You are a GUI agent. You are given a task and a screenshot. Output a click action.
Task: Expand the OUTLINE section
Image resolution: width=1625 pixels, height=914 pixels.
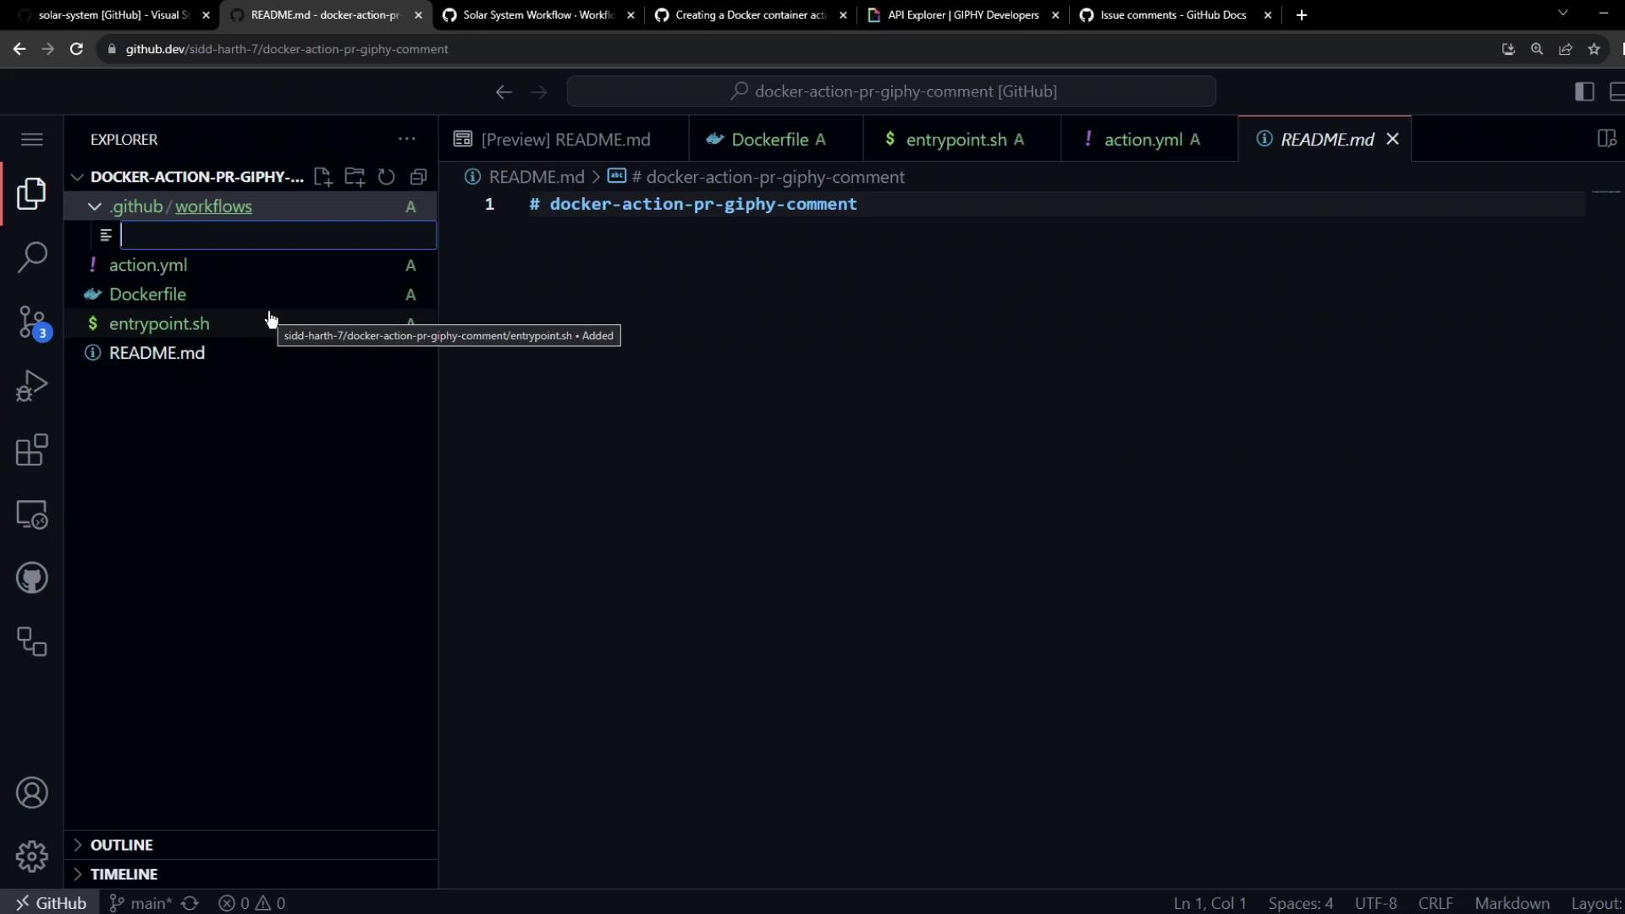tap(122, 845)
